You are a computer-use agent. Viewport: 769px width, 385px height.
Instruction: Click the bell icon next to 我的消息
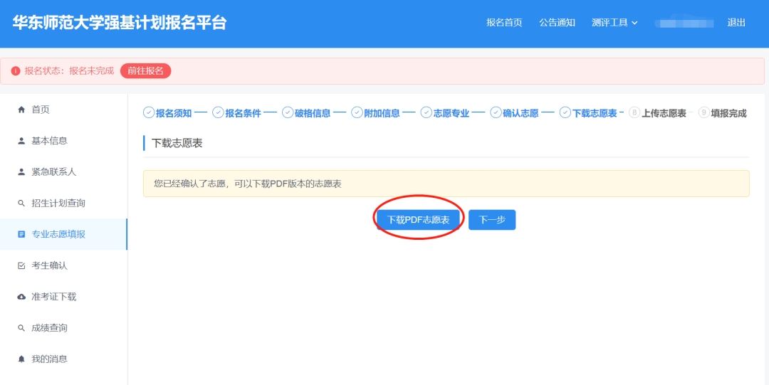tap(21, 359)
